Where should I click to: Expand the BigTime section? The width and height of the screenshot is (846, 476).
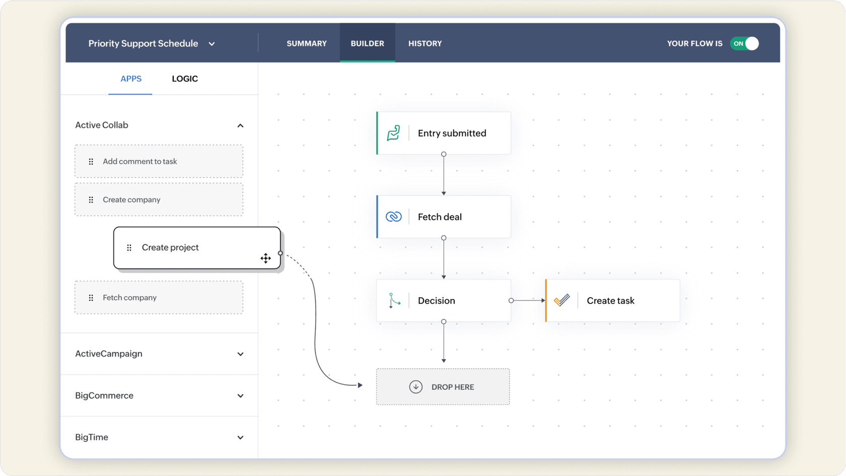coord(241,437)
